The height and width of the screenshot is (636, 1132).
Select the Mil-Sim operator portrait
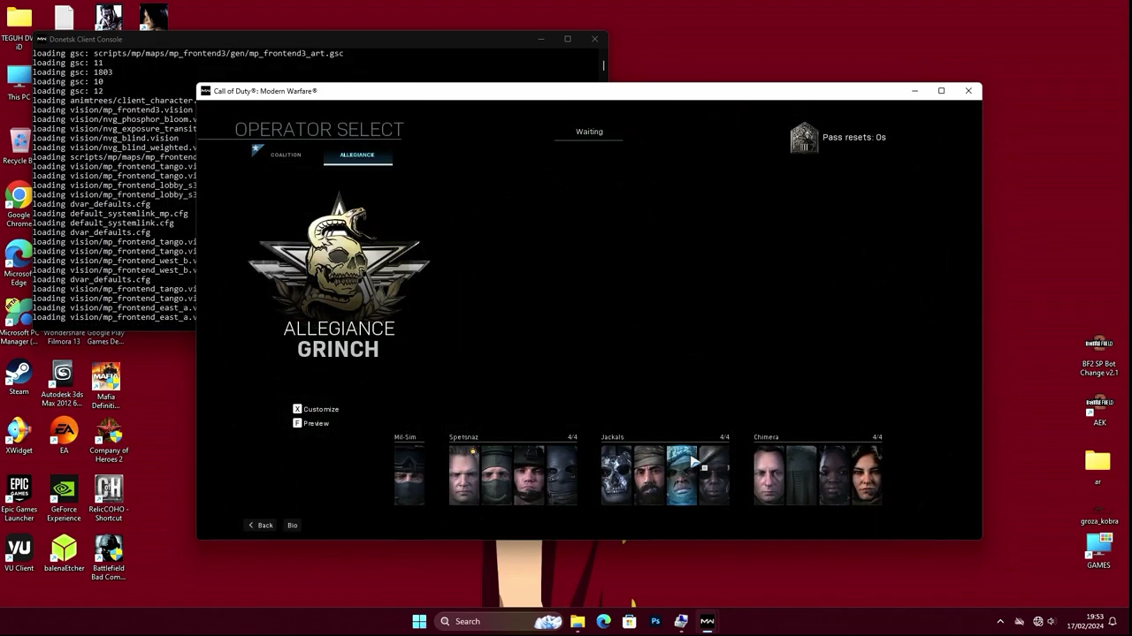409,475
